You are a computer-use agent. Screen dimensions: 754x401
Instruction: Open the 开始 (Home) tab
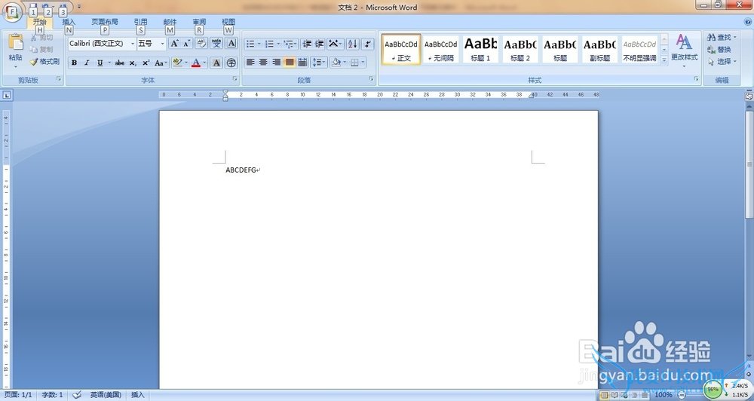tap(39, 22)
